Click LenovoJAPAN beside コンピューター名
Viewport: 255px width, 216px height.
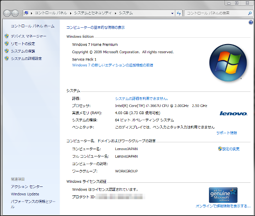[x=127, y=149]
